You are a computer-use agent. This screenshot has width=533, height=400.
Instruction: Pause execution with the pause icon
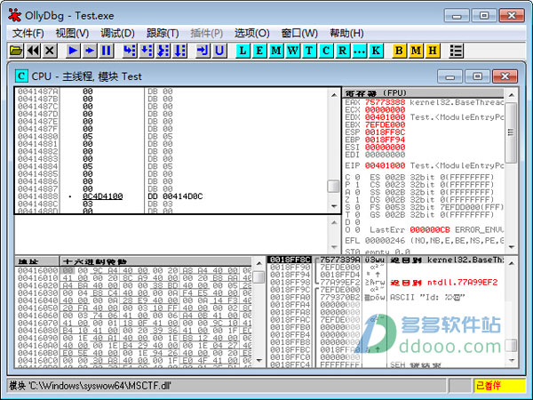pos(106,51)
